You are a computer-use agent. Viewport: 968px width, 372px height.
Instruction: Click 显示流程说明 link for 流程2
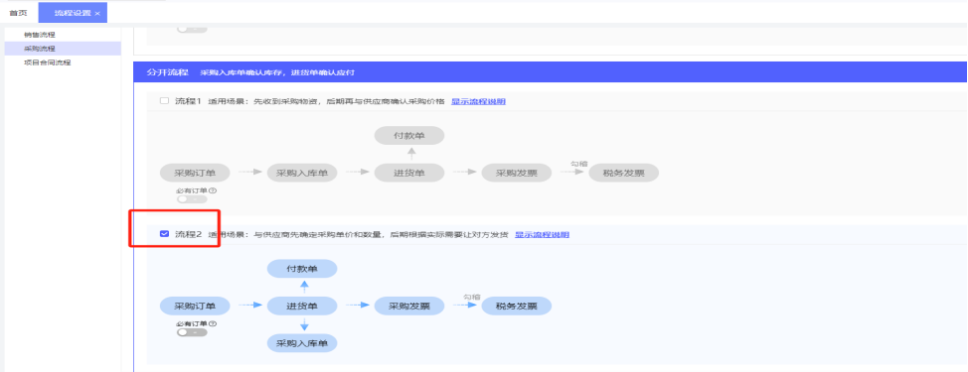(542, 235)
